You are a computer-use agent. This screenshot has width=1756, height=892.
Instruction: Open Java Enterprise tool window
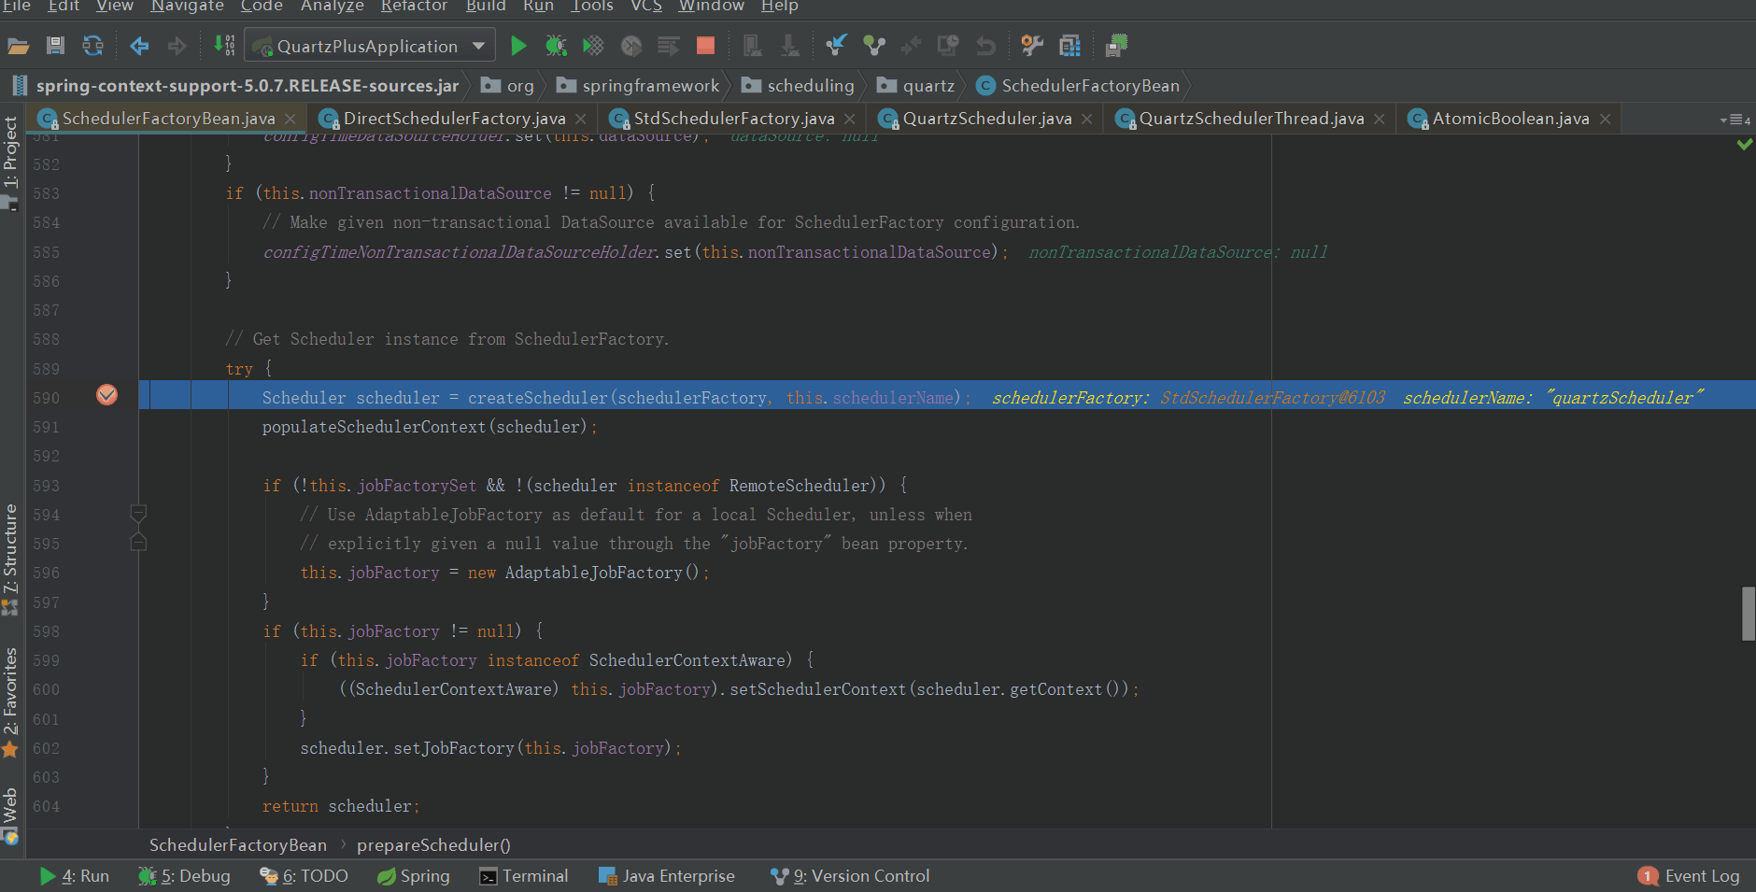(x=667, y=876)
